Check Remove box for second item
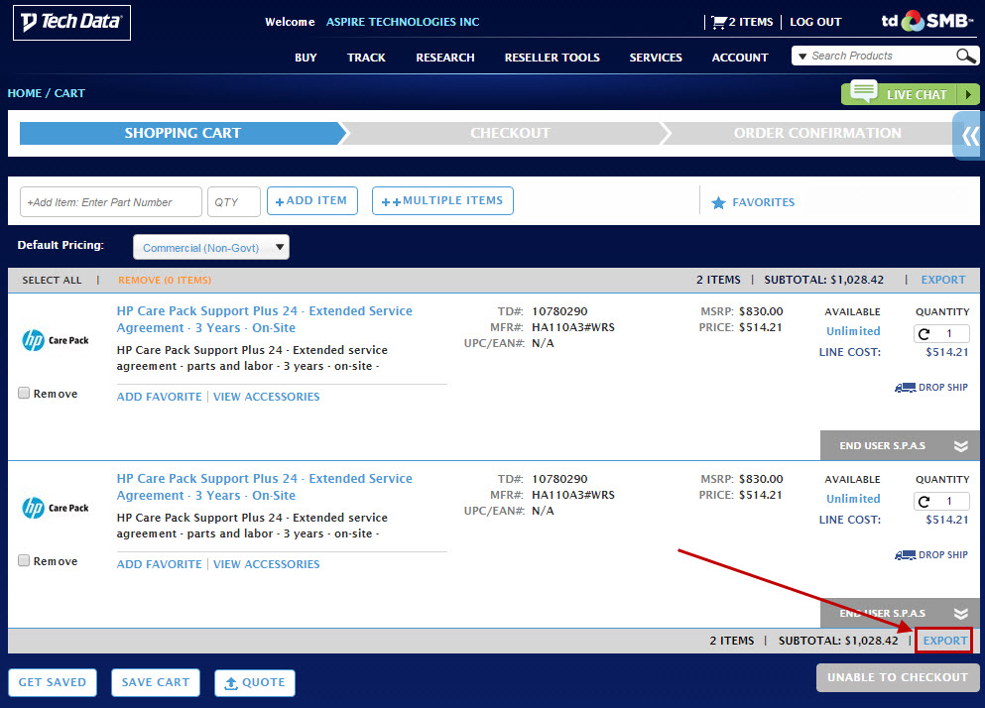This screenshot has height=708, width=985. click(x=24, y=561)
